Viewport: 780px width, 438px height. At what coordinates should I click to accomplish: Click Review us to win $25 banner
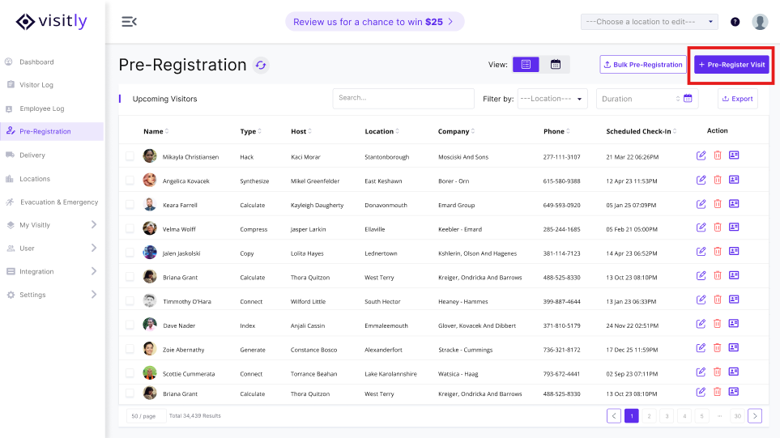pos(374,22)
